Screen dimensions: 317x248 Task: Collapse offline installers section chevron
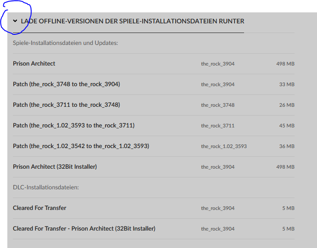point(15,21)
